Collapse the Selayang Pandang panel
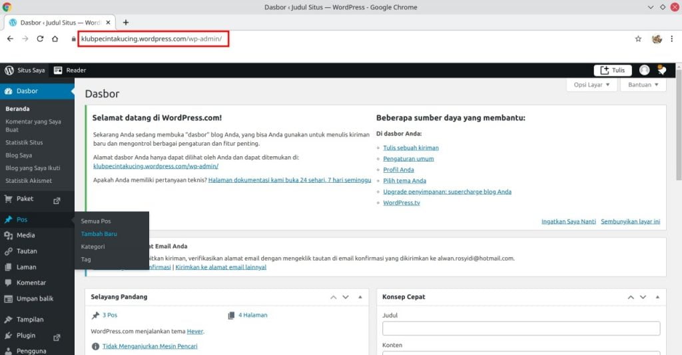Viewport: 682px width, 355px height. 360,297
